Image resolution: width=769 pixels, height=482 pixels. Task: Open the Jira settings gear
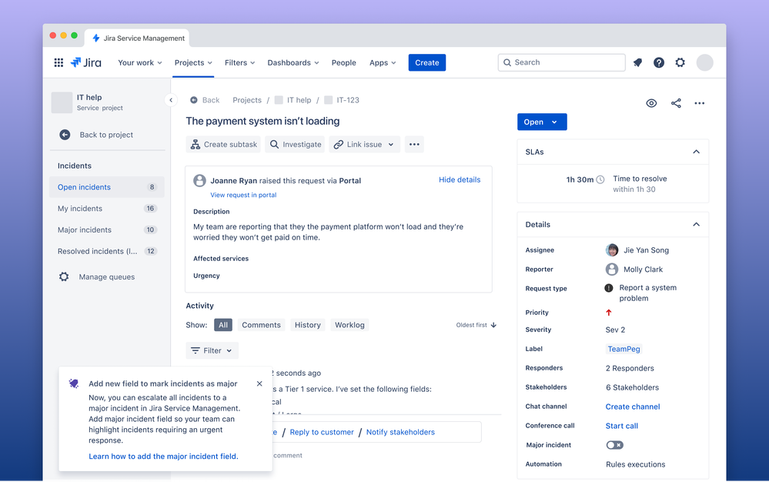click(x=680, y=62)
